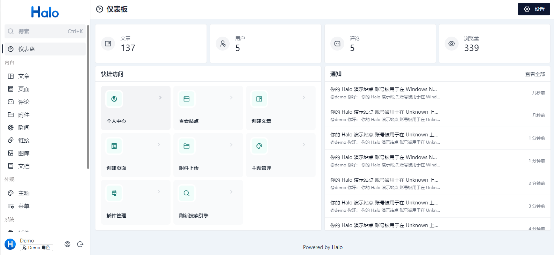This screenshot has width=554, height=255.
Task: Open 创建页面 quick access card
Action: (x=136, y=155)
